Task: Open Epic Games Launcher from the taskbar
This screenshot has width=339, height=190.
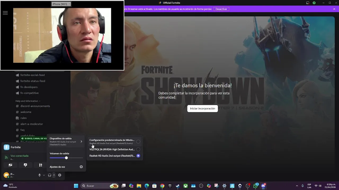Action: click(x=170, y=186)
